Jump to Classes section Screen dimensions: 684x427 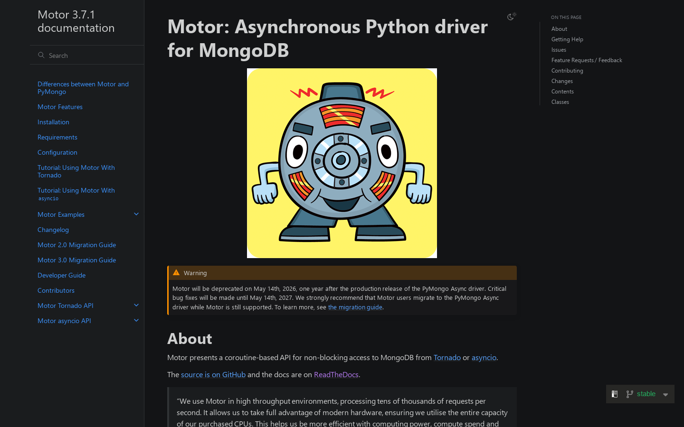(x=560, y=102)
